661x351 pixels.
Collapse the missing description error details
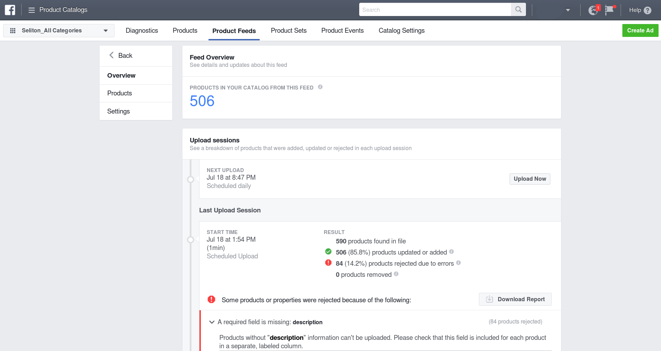click(x=212, y=322)
